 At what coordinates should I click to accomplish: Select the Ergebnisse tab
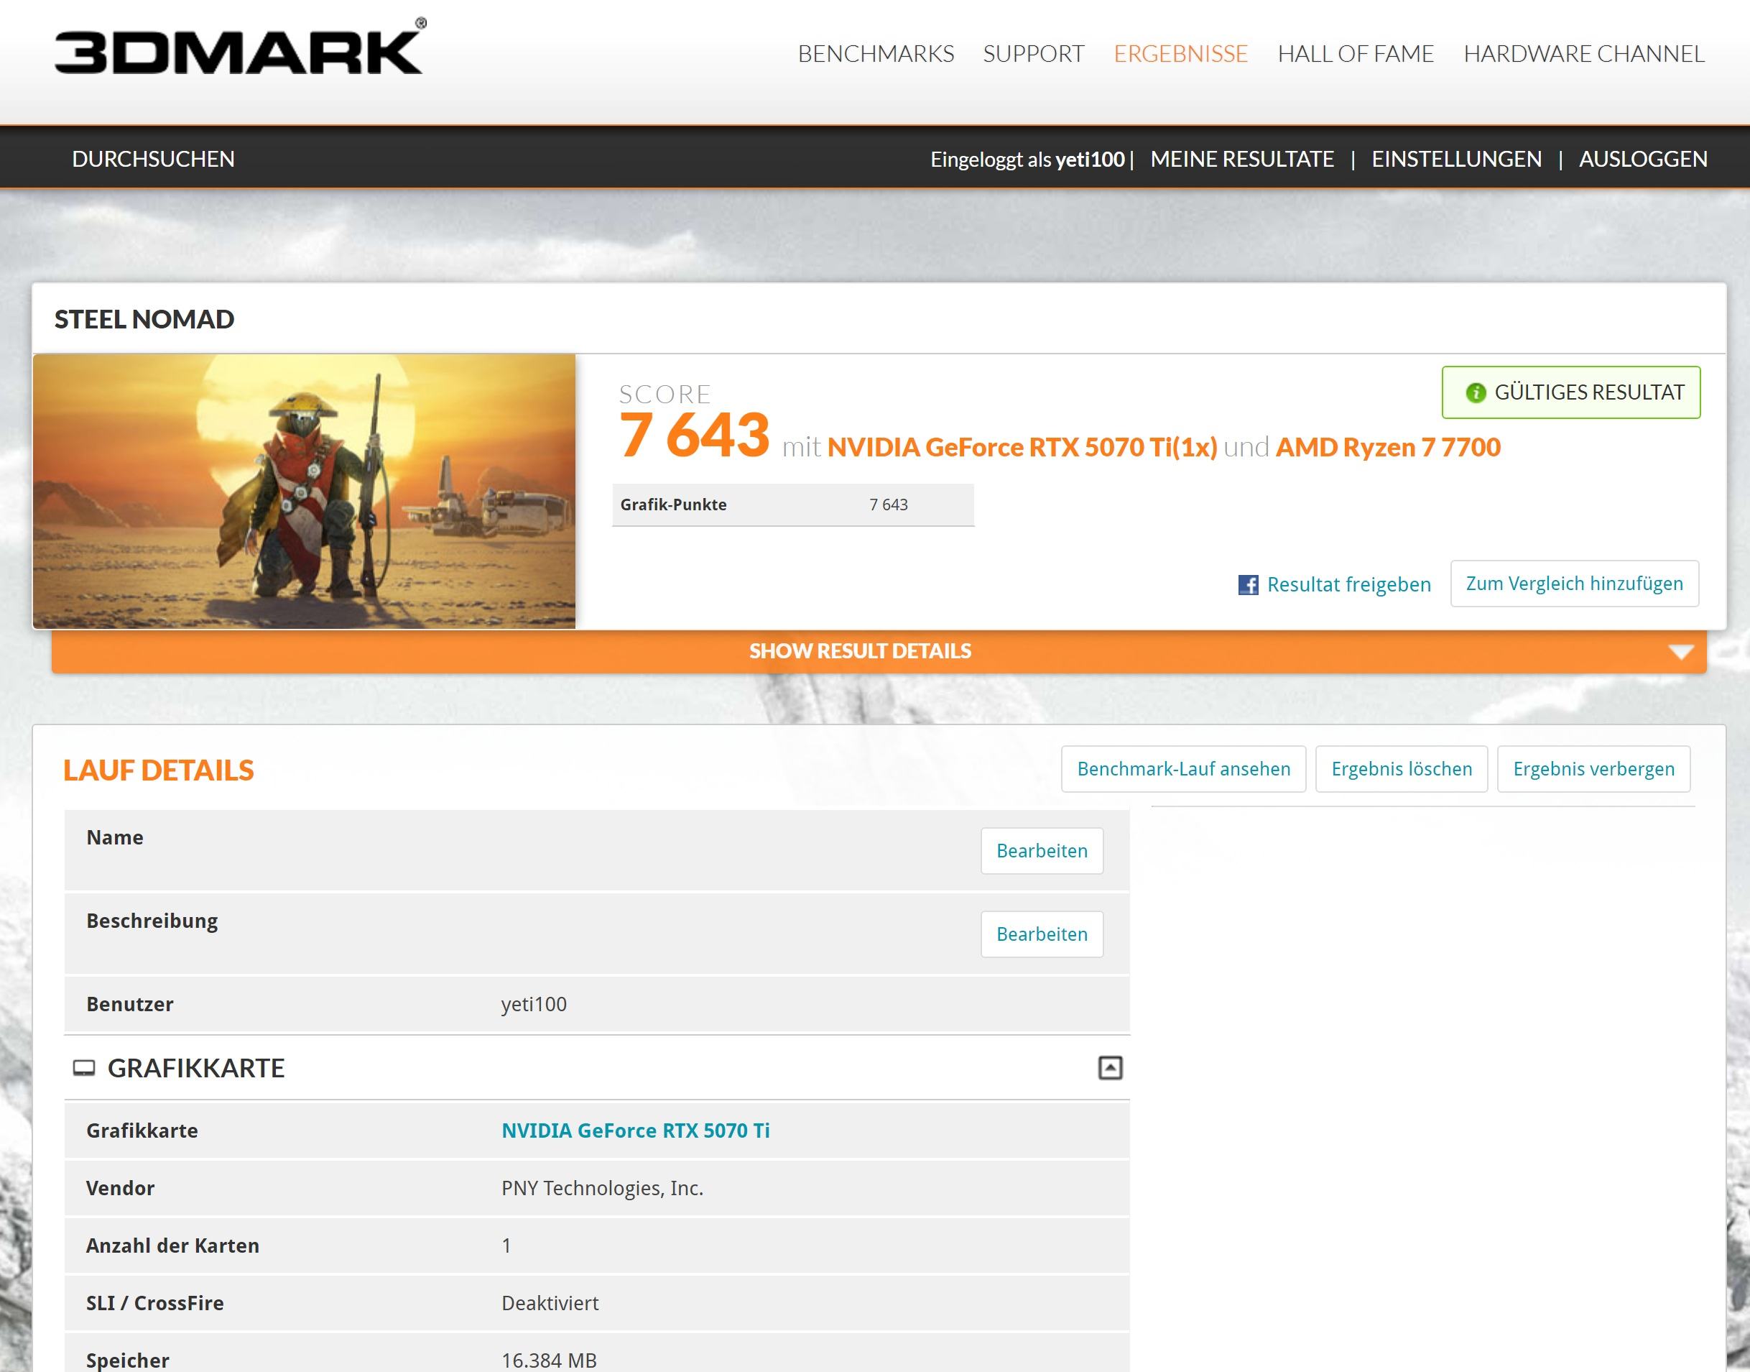pyautogui.click(x=1180, y=54)
